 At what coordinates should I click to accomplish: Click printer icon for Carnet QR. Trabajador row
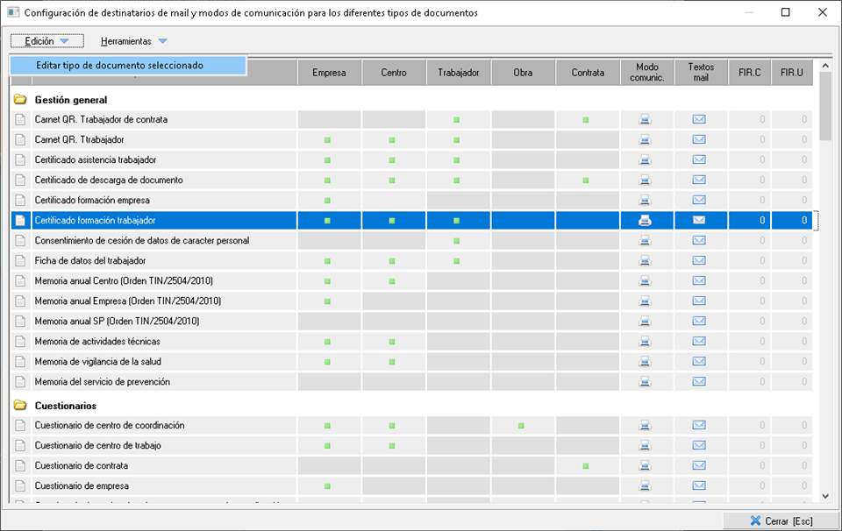click(x=645, y=139)
